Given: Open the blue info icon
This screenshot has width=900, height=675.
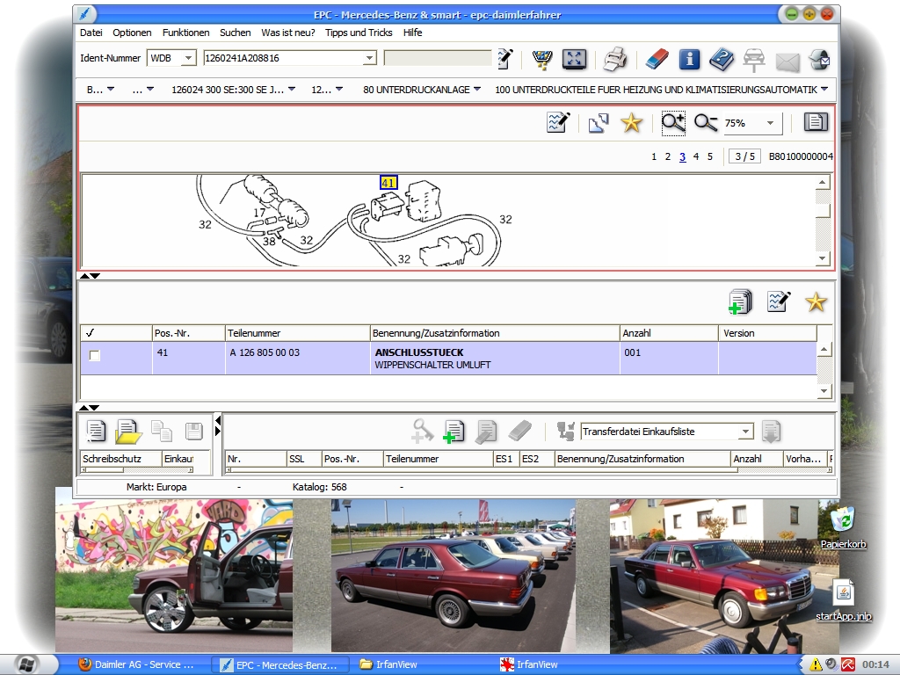Looking at the screenshot, I should coord(689,59).
